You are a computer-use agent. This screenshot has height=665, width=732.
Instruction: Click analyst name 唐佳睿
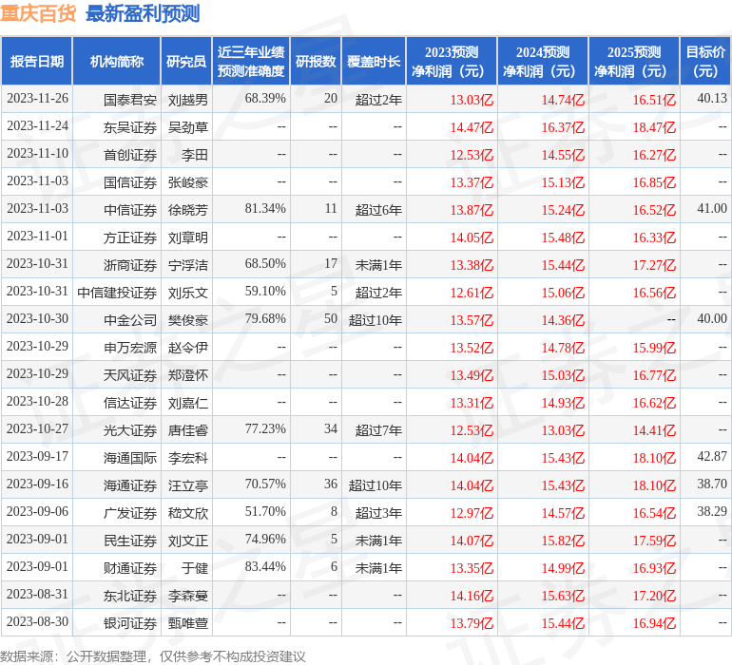[188, 430]
